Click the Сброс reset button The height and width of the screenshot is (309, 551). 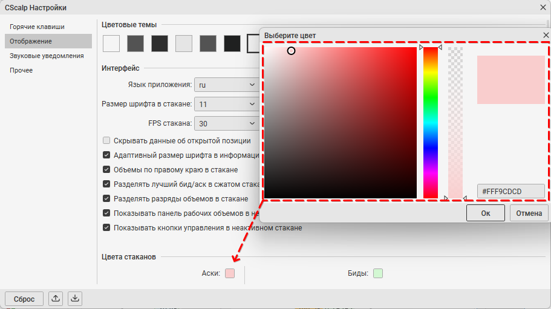click(24, 299)
